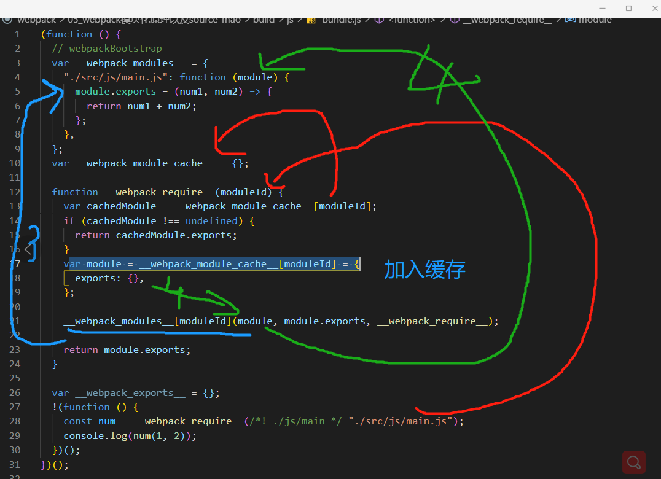The image size is (661, 479).
Task: Click '__webpack_modules__' variable on line 3
Action: 130,63
